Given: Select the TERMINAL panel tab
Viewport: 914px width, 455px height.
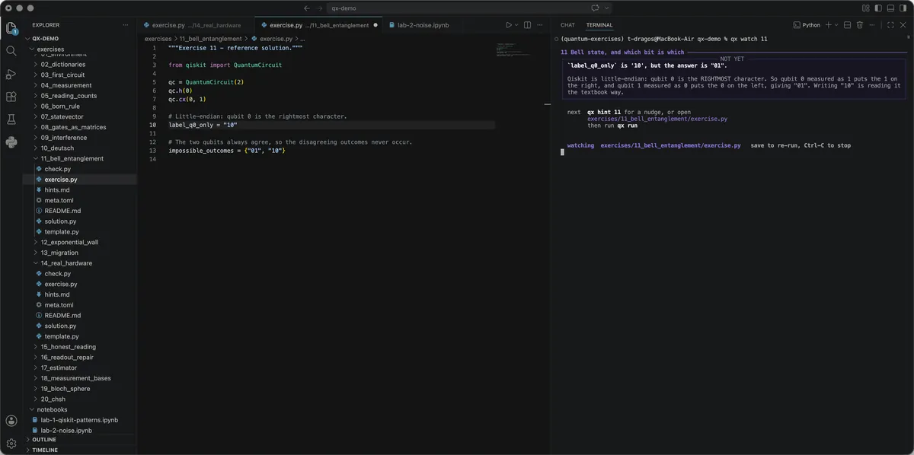Looking at the screenshot, I should [599, 25].
